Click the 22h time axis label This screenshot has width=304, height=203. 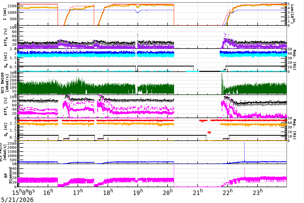coord(227,192)
